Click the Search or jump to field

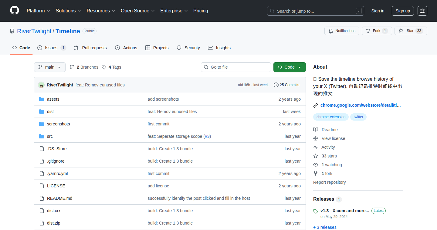tap(316, 11)
